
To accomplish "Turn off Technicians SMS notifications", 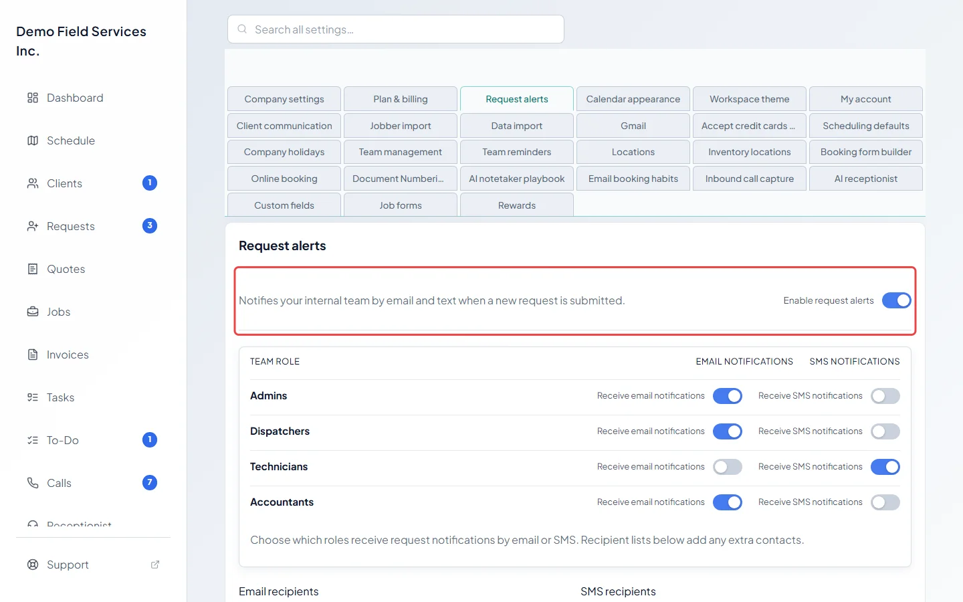I will [x=885, y=467].
